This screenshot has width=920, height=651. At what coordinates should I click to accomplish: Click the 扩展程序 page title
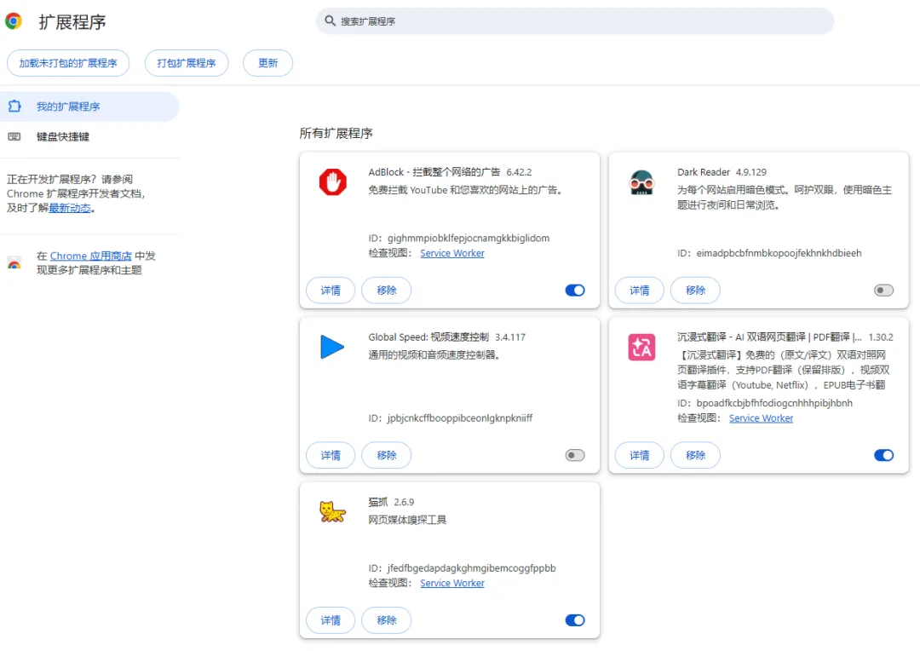coord(72,22)
